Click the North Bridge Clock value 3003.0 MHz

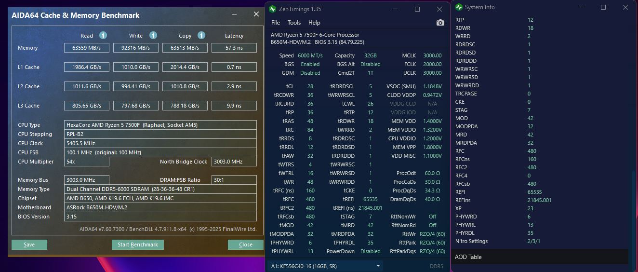click(x=234, y=162)
